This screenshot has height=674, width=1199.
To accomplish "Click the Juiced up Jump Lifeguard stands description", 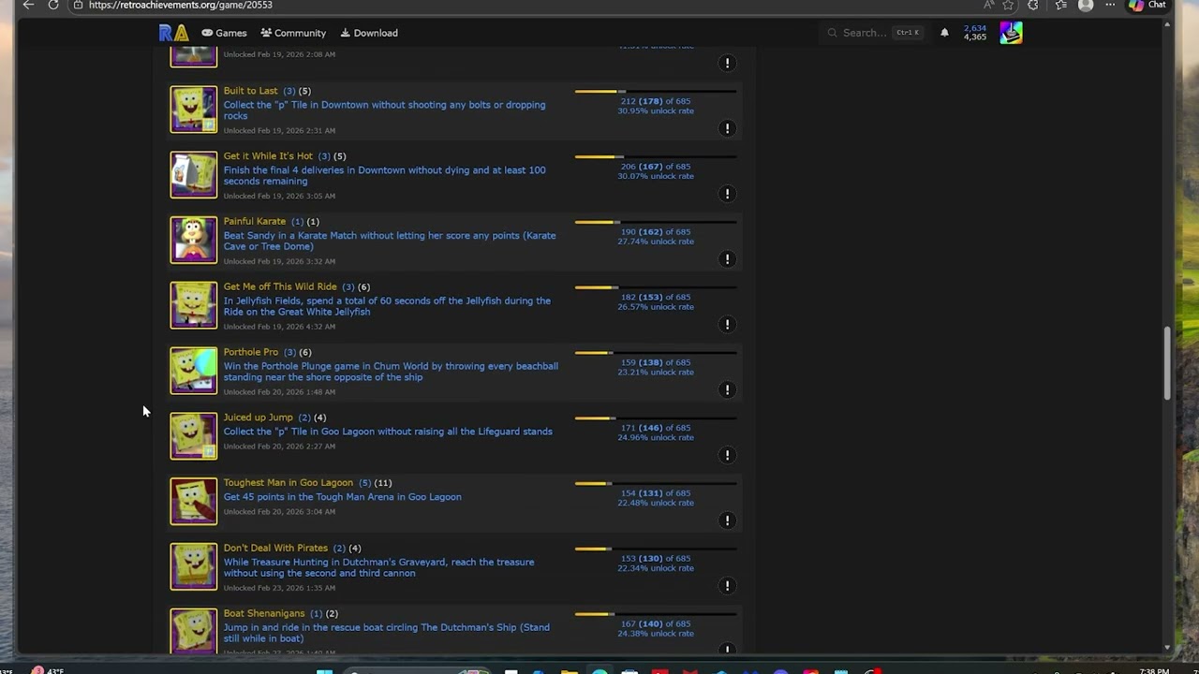I will [x=388, y=432].
